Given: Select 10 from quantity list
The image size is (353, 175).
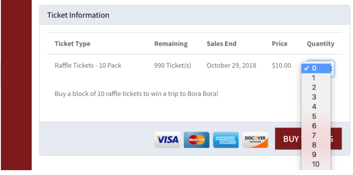Looking at the screenshot, I should tap(316, 164).
